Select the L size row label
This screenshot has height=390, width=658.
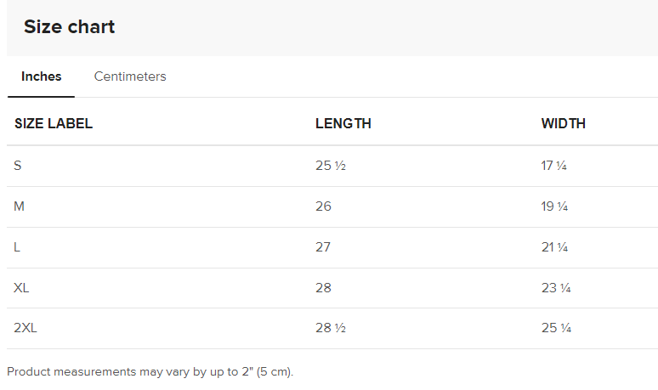coord(18,247)
